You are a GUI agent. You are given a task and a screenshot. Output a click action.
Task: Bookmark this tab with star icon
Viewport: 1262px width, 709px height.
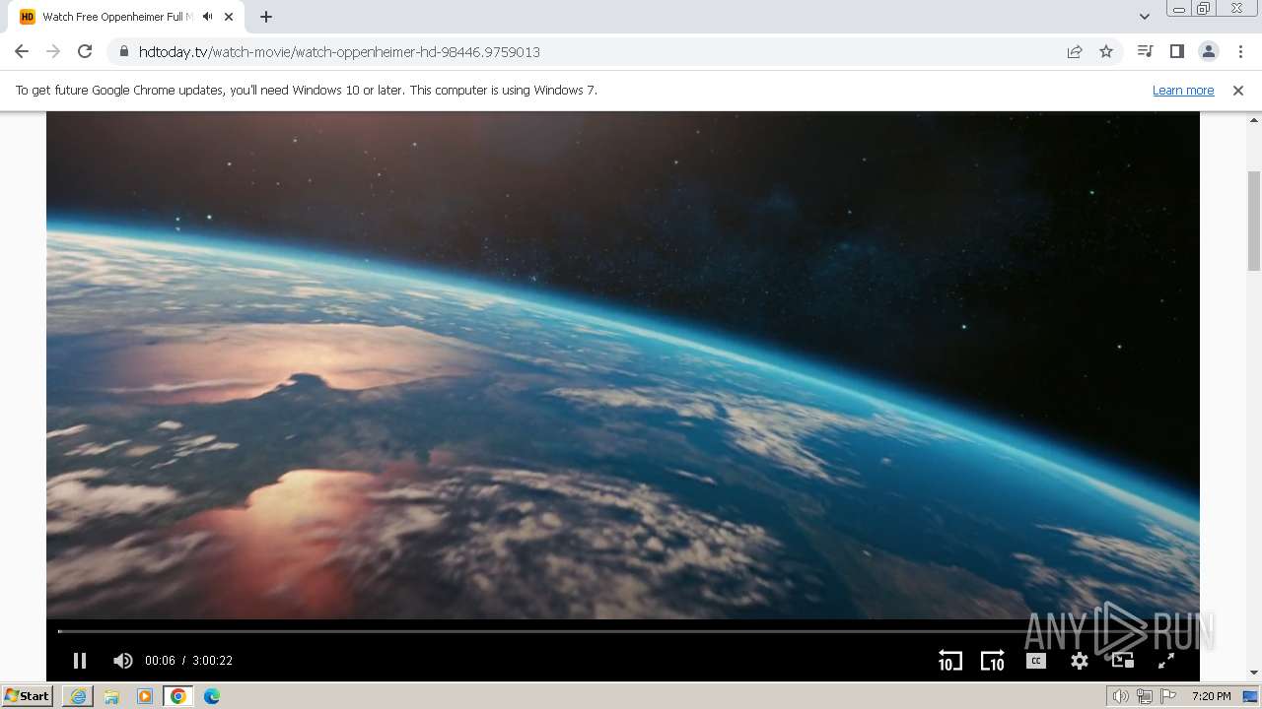pyautogui.click(x=1106, y=51)
